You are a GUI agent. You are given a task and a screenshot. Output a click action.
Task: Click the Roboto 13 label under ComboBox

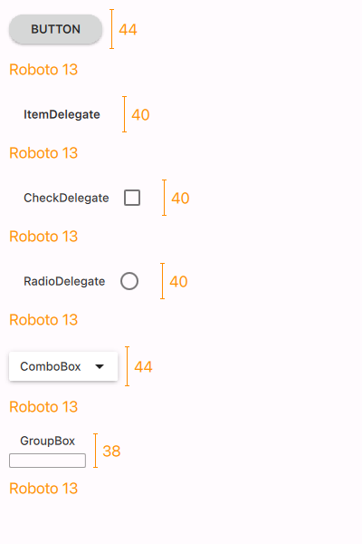click(x=43, y=407)
